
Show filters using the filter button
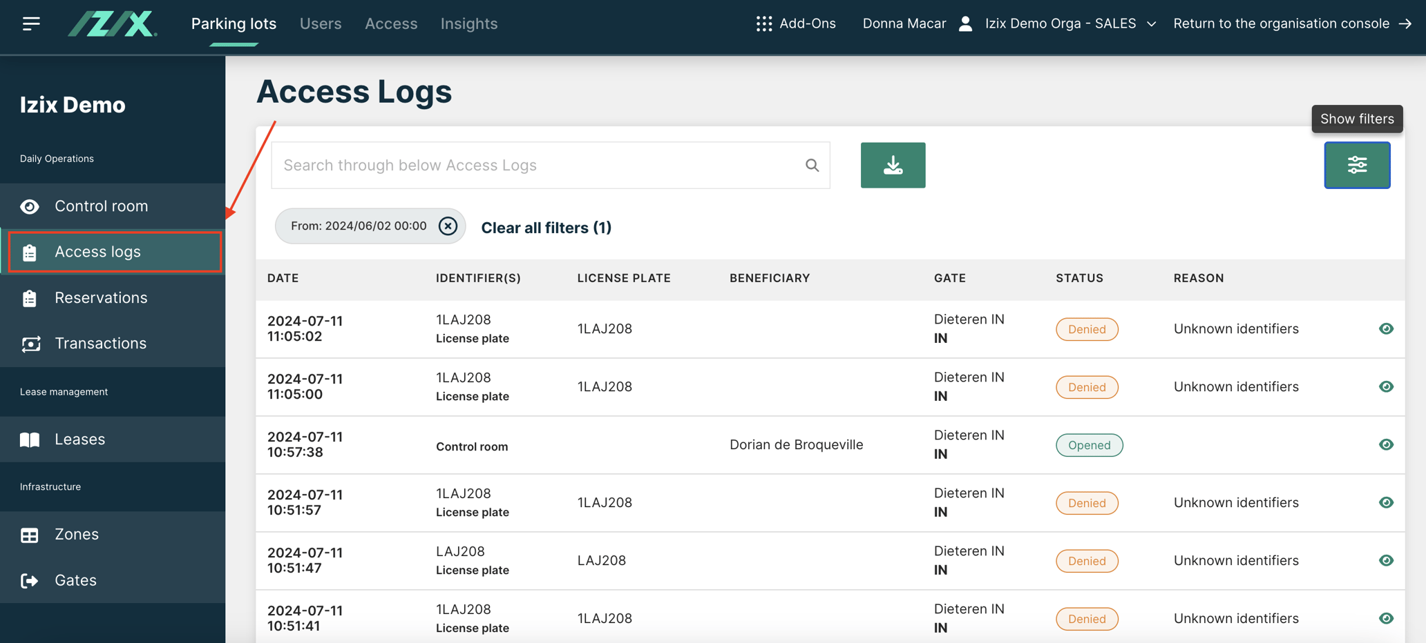tap(1357, 165)
